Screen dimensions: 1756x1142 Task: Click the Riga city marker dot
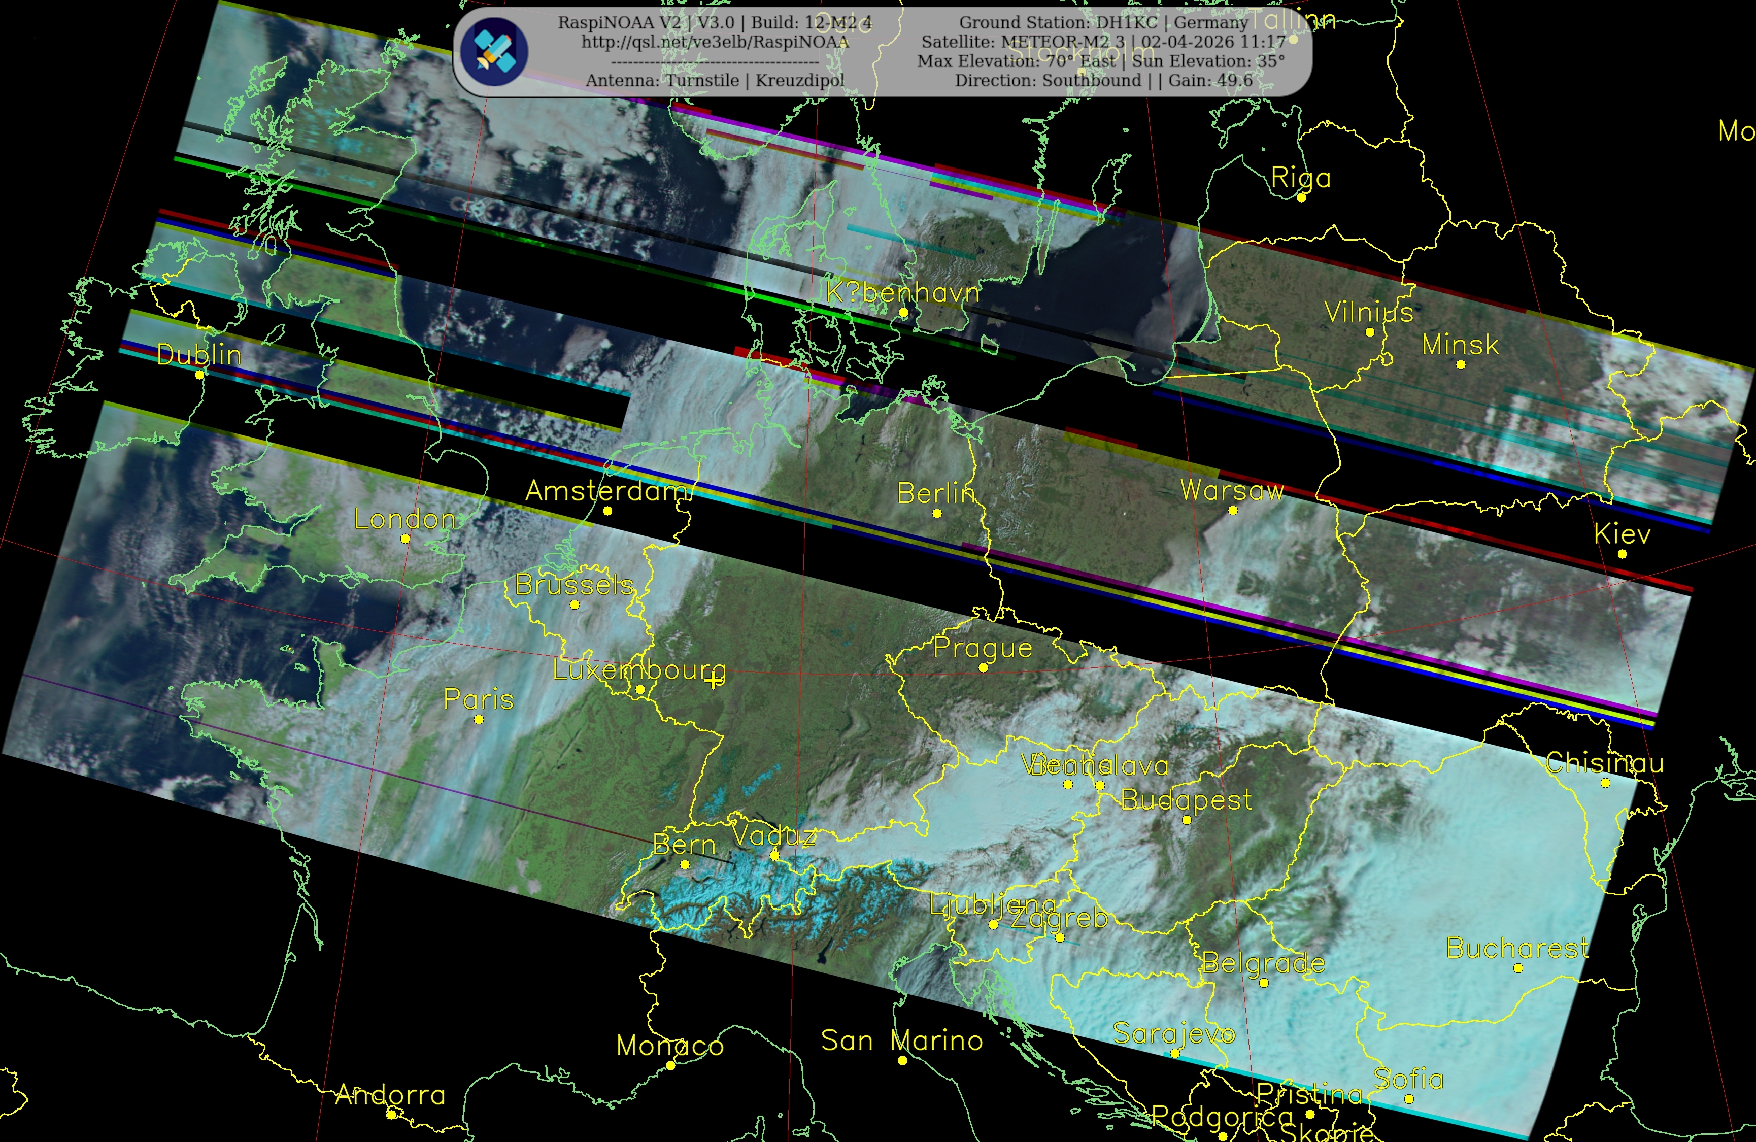pyautogui.click(x=1301, y=198)
